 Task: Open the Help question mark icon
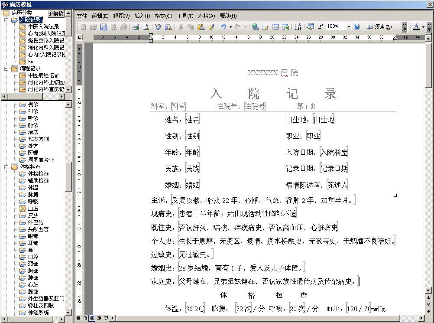(356, 27)
